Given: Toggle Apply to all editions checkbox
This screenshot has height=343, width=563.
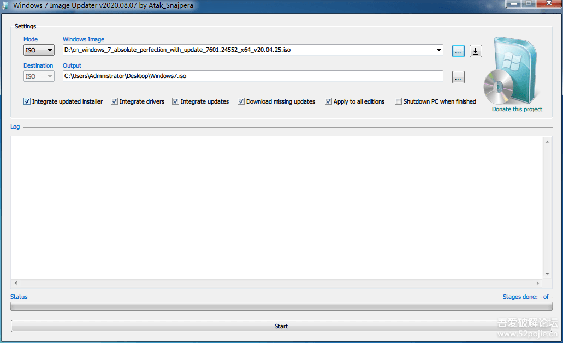Looking at the screenshot, I should click(328, 101).
